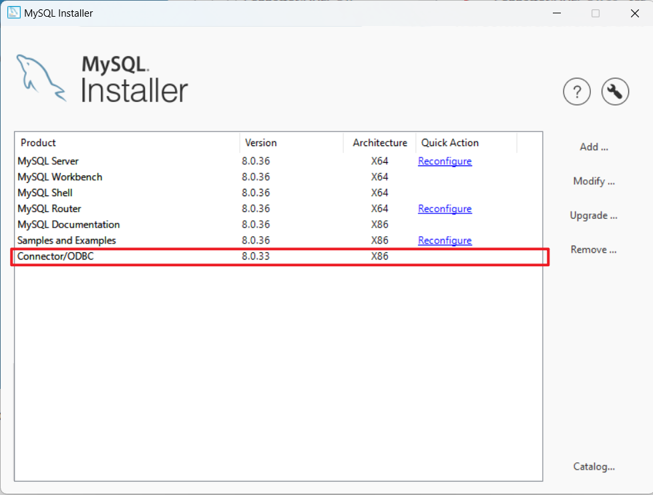Open the Catalog... button

(594, 467)
